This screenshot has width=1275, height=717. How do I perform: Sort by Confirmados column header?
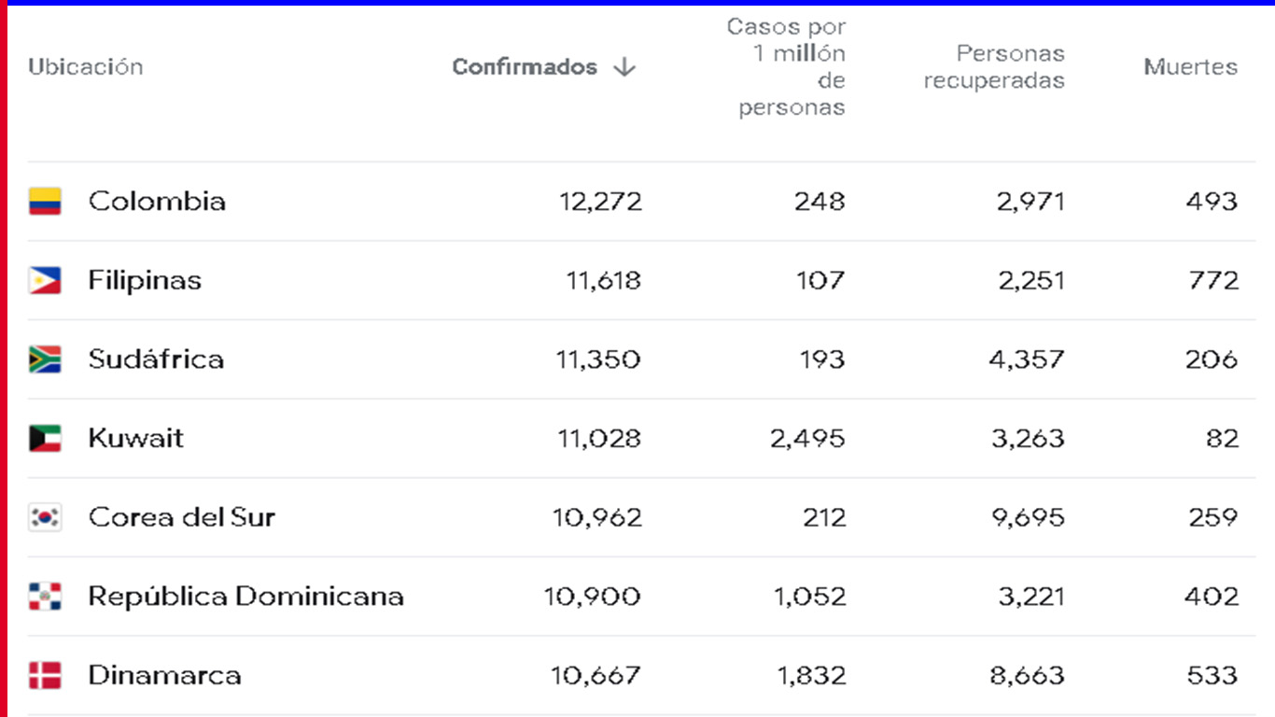525,67
